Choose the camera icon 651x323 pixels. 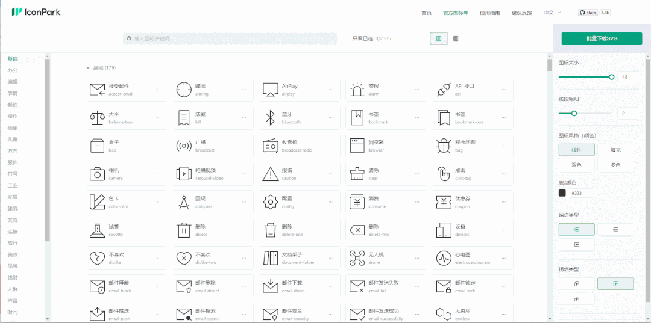pyautogui.click(x=97, y=174)
